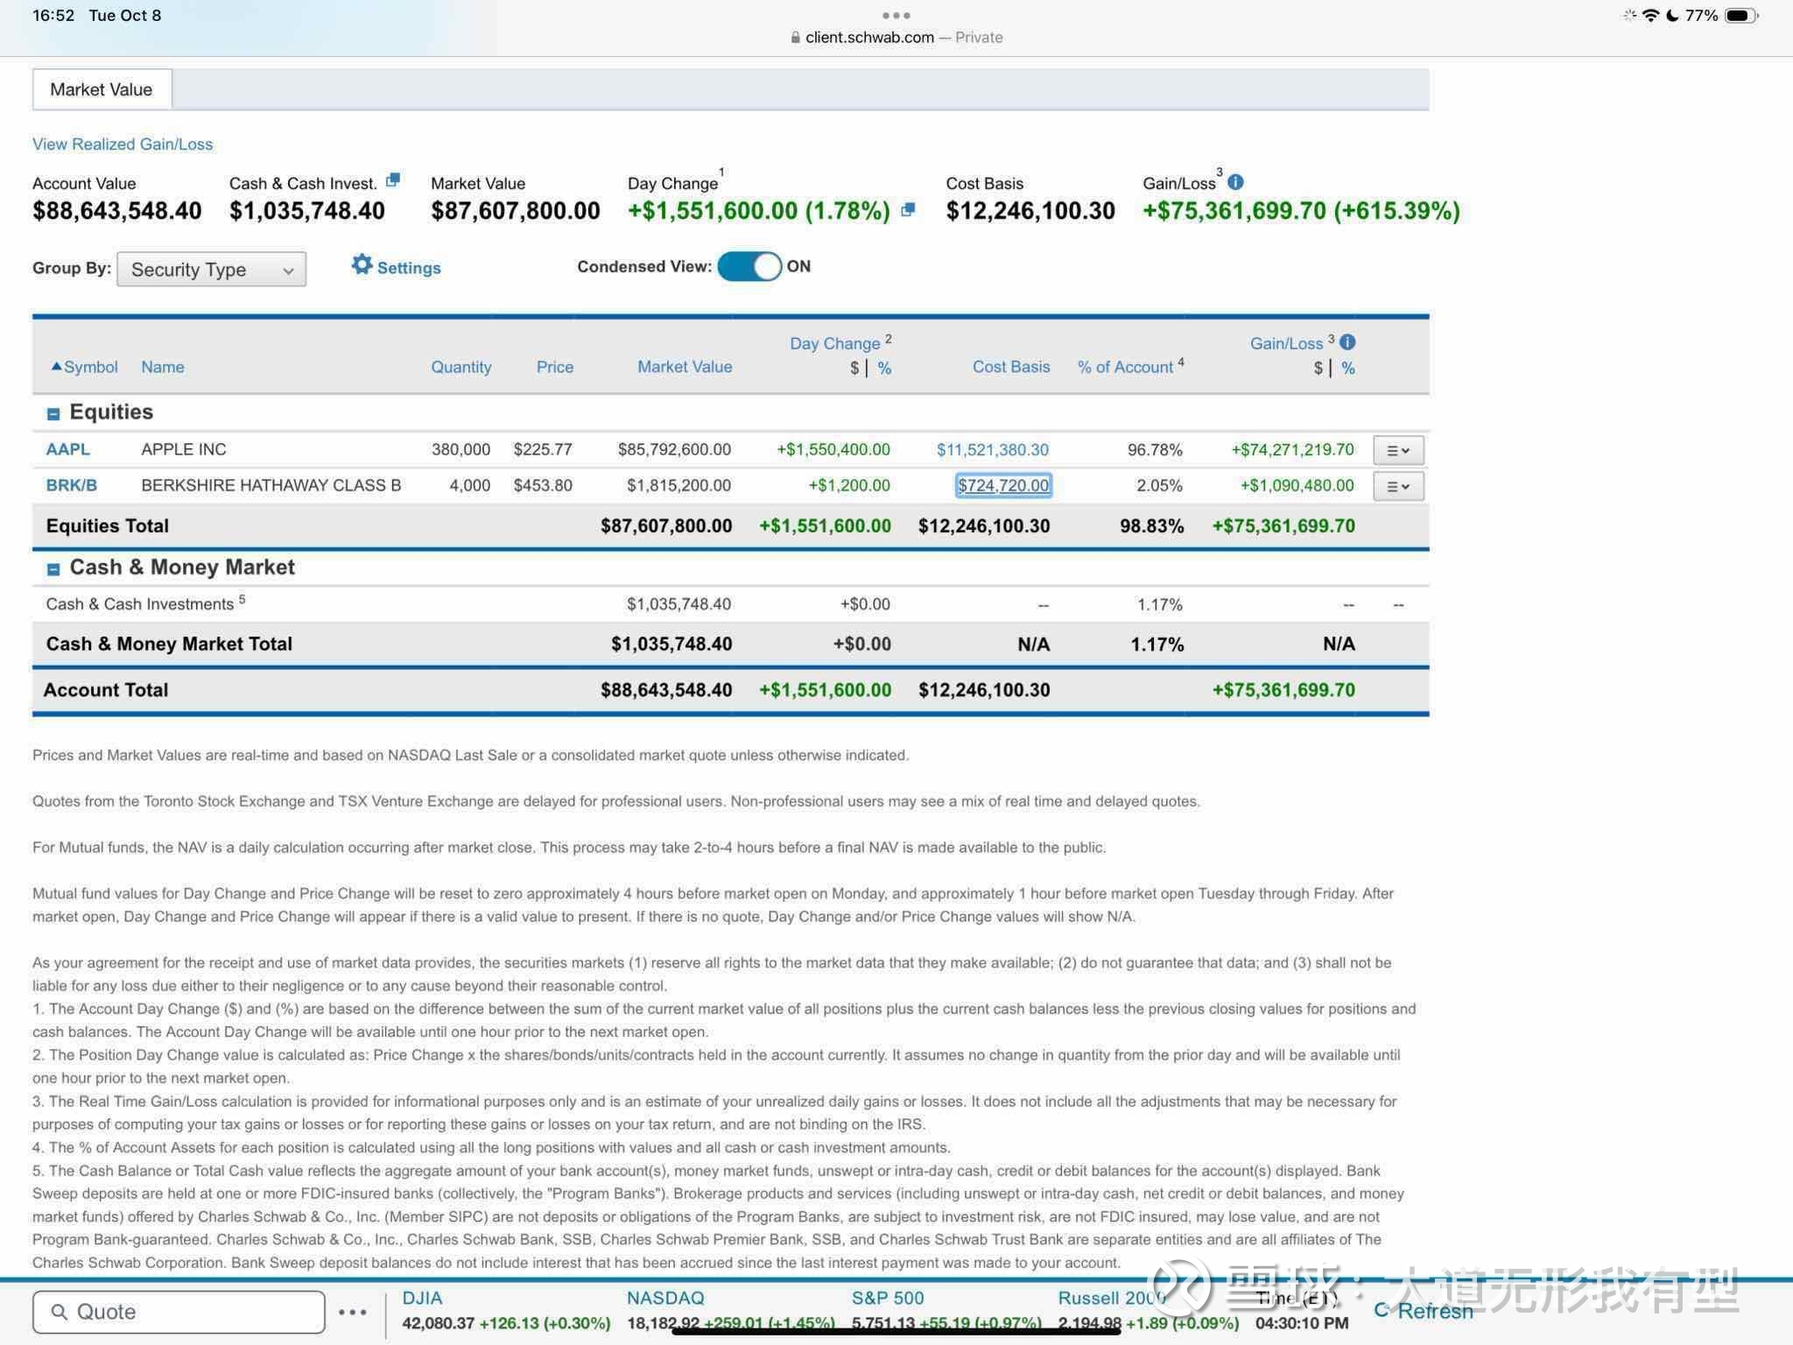Viewport: 1793px width, 1345px height.
Task: Click inside the Quote search field
Action: click(x=179, y=1312)
